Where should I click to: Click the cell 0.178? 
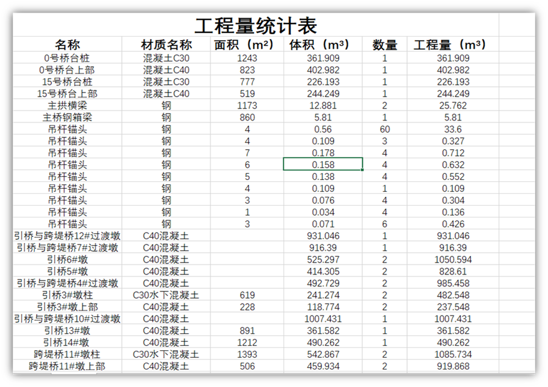pyautogui.click(x=323, y=153)
